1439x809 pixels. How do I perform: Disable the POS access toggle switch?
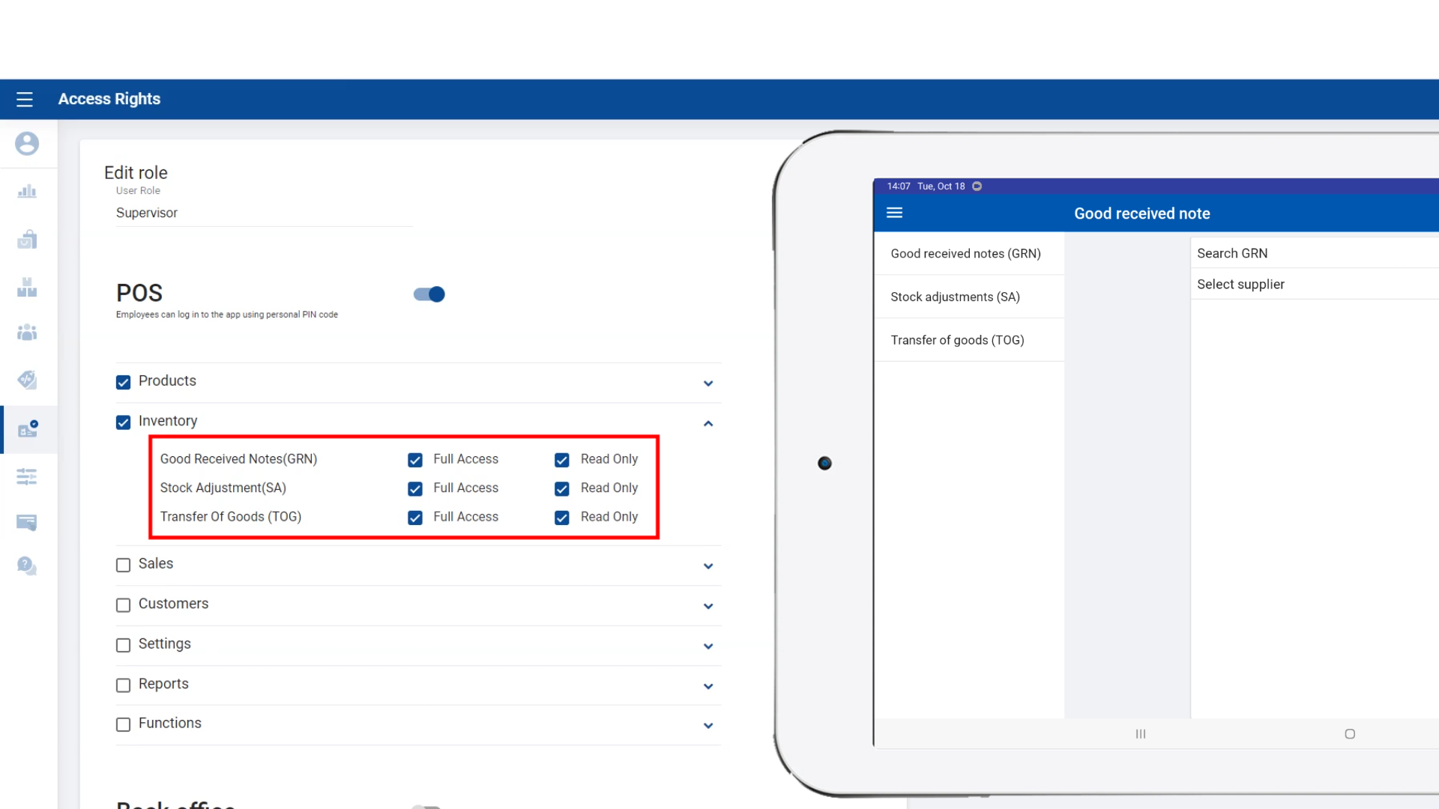[x=429, y=294]
